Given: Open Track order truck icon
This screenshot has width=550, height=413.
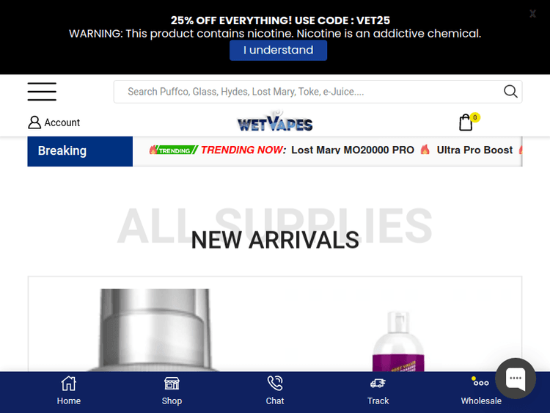Looking at the screenshot, I should [x=378, y=383].
